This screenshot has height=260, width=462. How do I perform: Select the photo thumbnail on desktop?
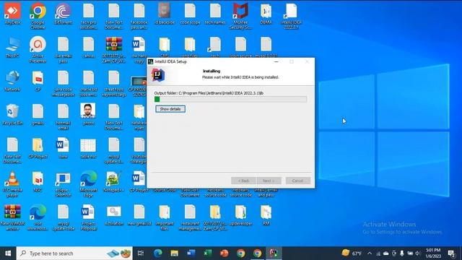pyautogui.click(x=88, y=114)
